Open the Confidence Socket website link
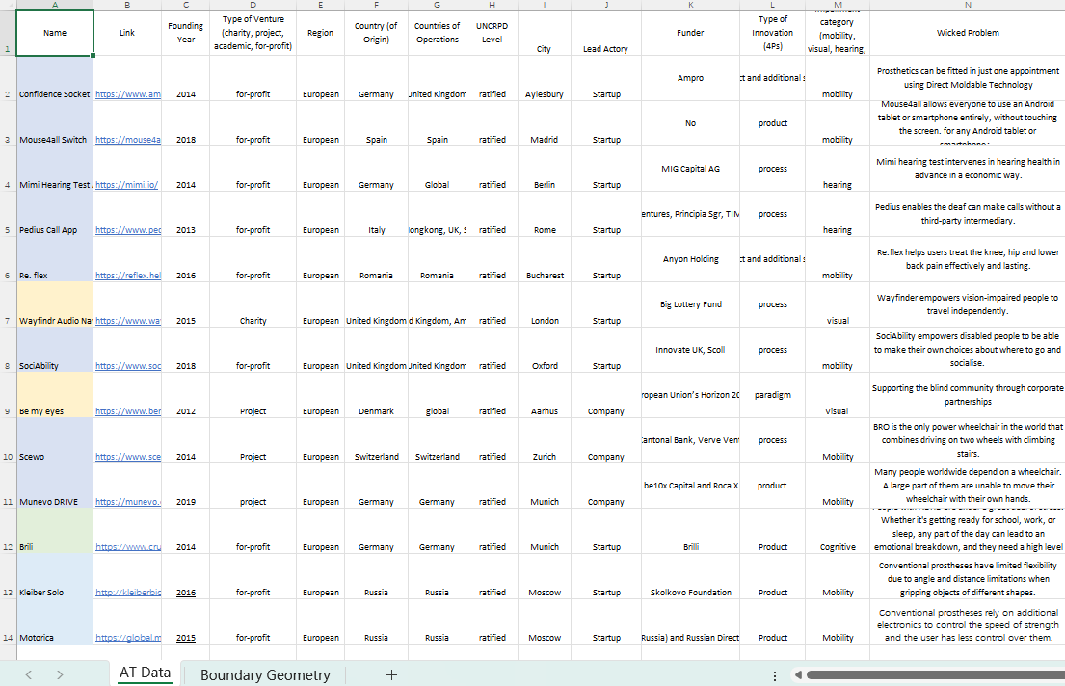Image resolution: width=1065 pixels, height=686 pixels. [x=128, y=94]
